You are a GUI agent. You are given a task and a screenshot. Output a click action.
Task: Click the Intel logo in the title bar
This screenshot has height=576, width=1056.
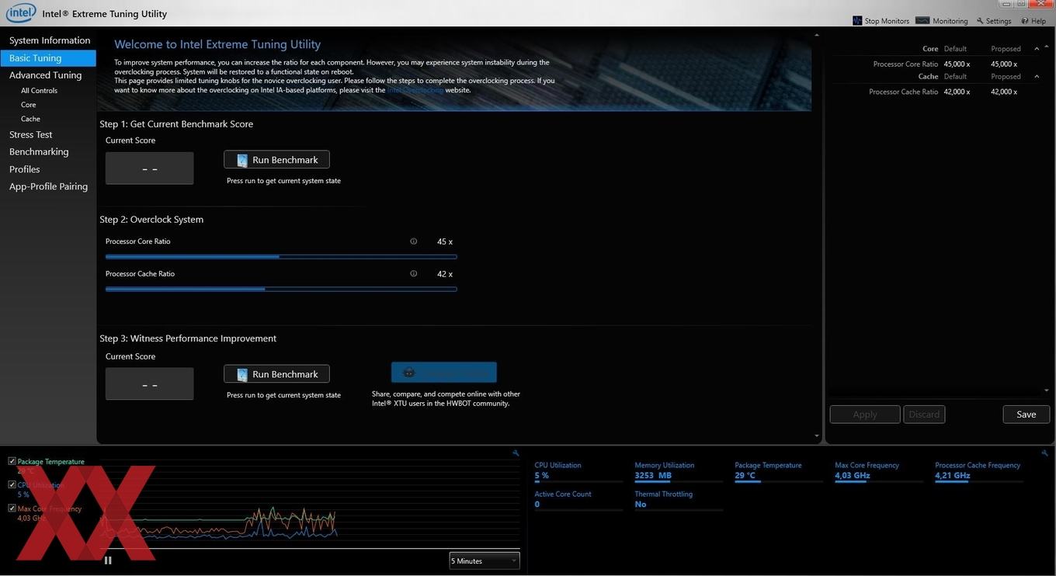tap(21, 12)
